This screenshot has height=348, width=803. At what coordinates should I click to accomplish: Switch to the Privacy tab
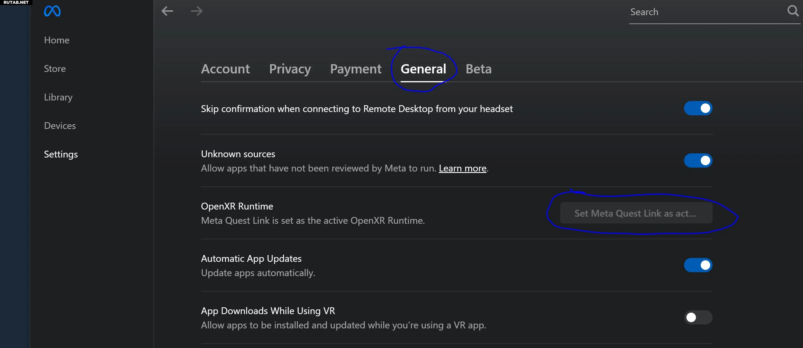290,69
